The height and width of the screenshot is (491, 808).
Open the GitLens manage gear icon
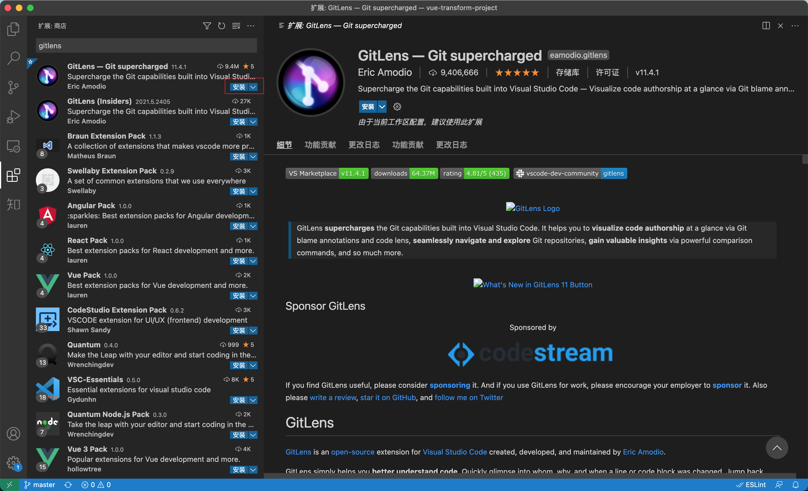click(397, 107)
